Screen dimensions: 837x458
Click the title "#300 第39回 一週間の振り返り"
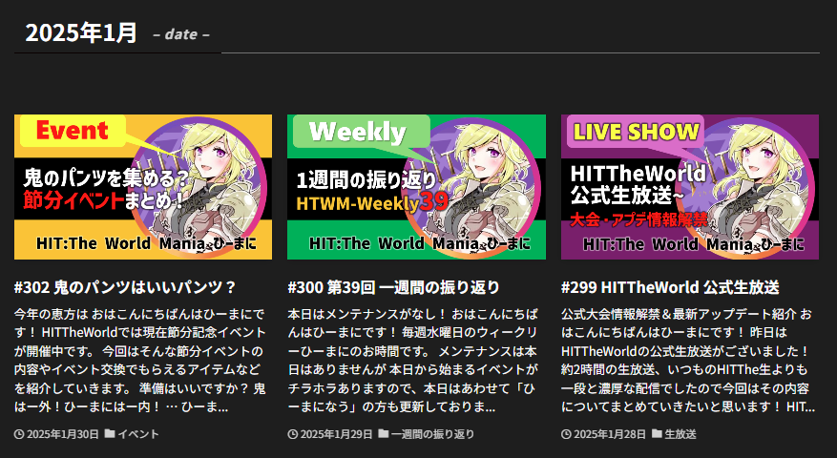[393, 287]
